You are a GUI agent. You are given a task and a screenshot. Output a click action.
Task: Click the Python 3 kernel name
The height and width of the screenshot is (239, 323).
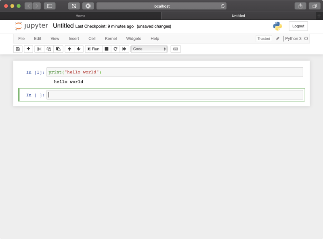(293, 39)
